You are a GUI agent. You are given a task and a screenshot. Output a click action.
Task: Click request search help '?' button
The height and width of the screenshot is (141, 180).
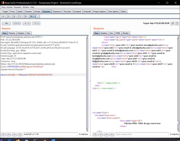point(3,134)
